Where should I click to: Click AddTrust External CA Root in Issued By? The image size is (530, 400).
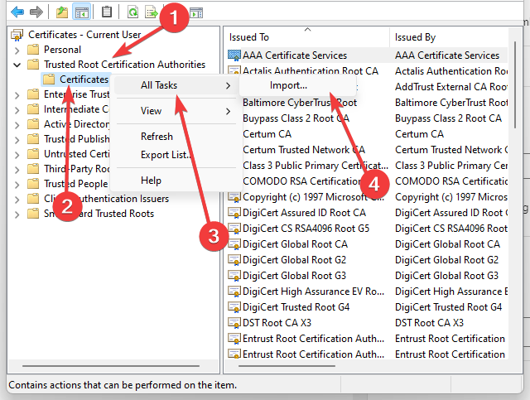point(451,87)
